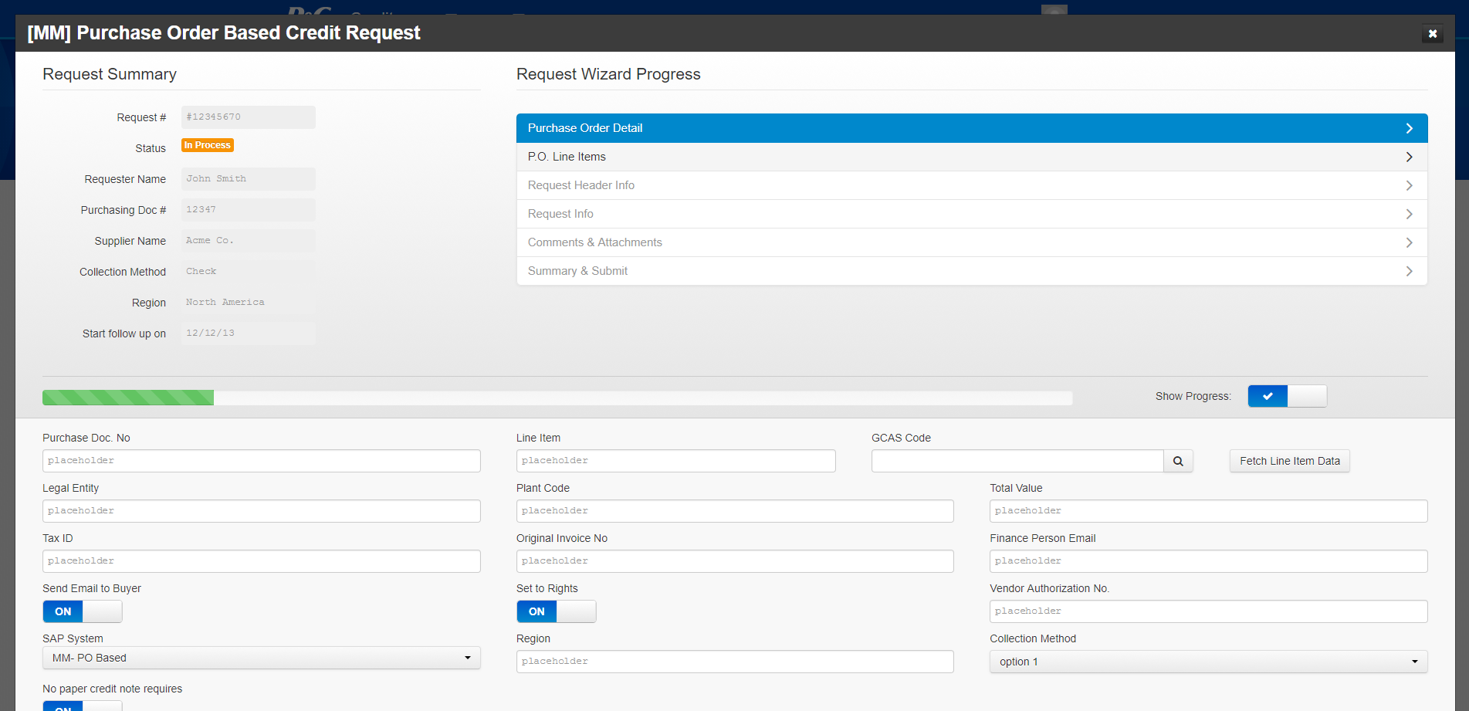1469x711 pixels.
Task: Select the Request Header Info step
Action: [971, 185]
